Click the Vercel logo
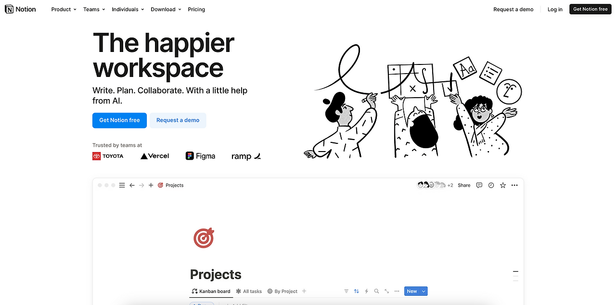 click(x=154, y=156)
